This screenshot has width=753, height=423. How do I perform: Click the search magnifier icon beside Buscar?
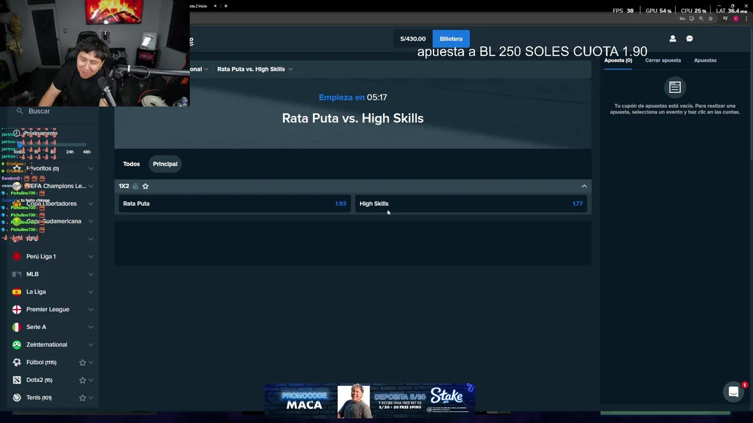click(x=19, y=111)
